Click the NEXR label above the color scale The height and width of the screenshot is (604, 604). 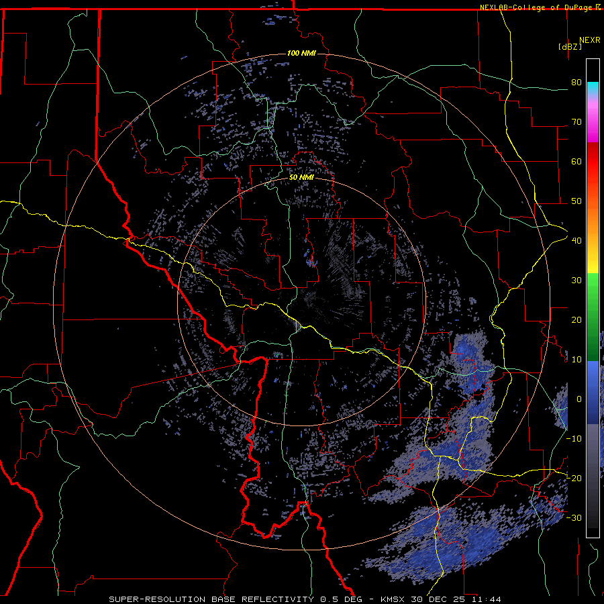tap(590, 40)
